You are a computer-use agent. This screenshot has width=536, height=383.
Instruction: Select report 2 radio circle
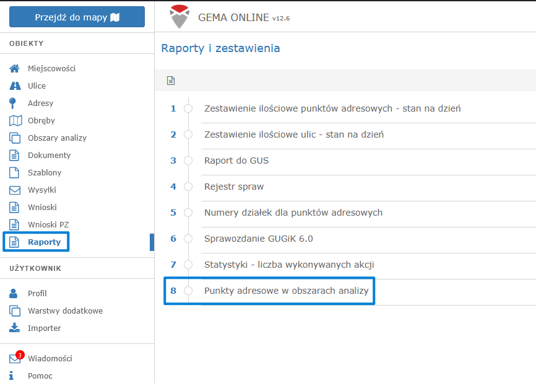(x=188, y=134)
